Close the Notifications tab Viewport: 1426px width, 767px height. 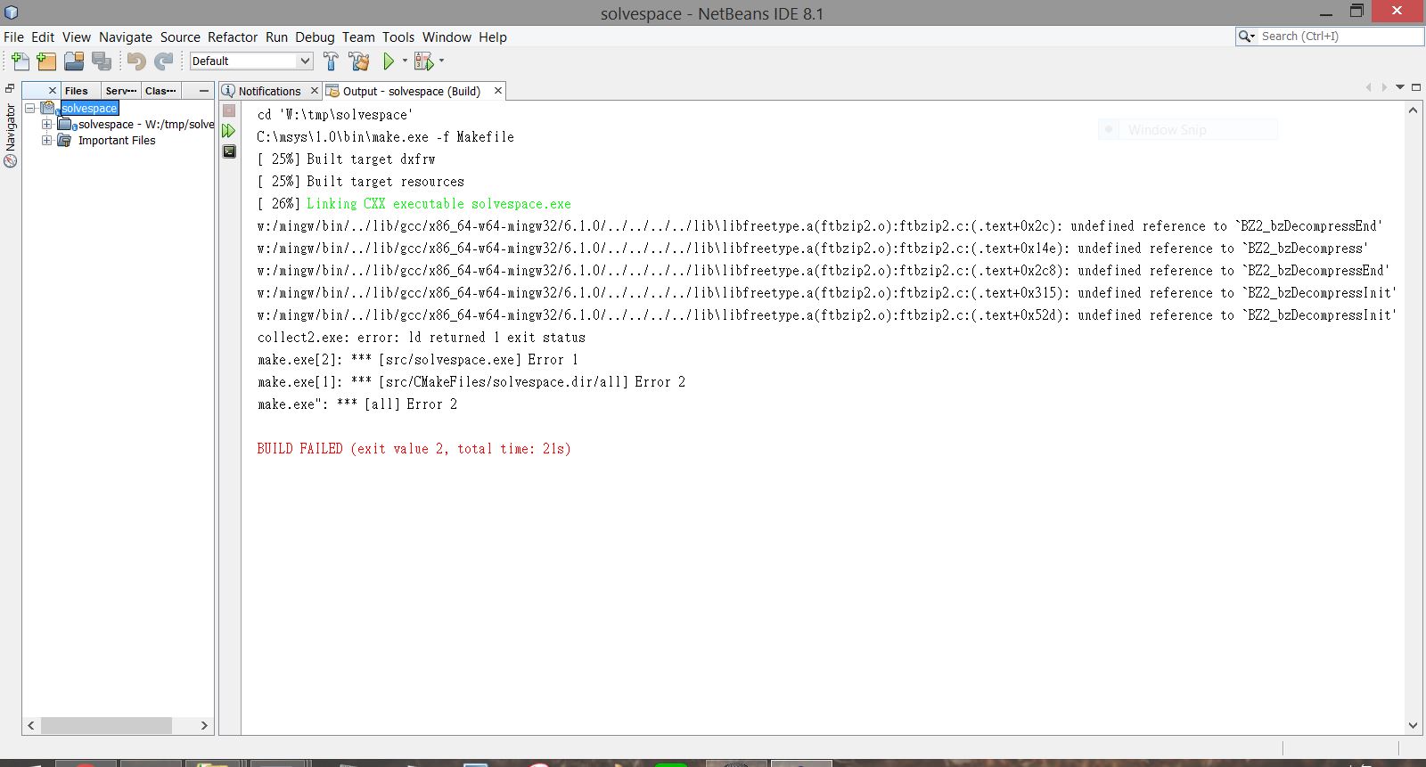pyautogui.click(x=314, y=91)
